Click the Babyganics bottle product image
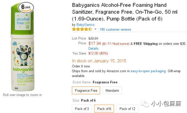 tap(22, 47)
